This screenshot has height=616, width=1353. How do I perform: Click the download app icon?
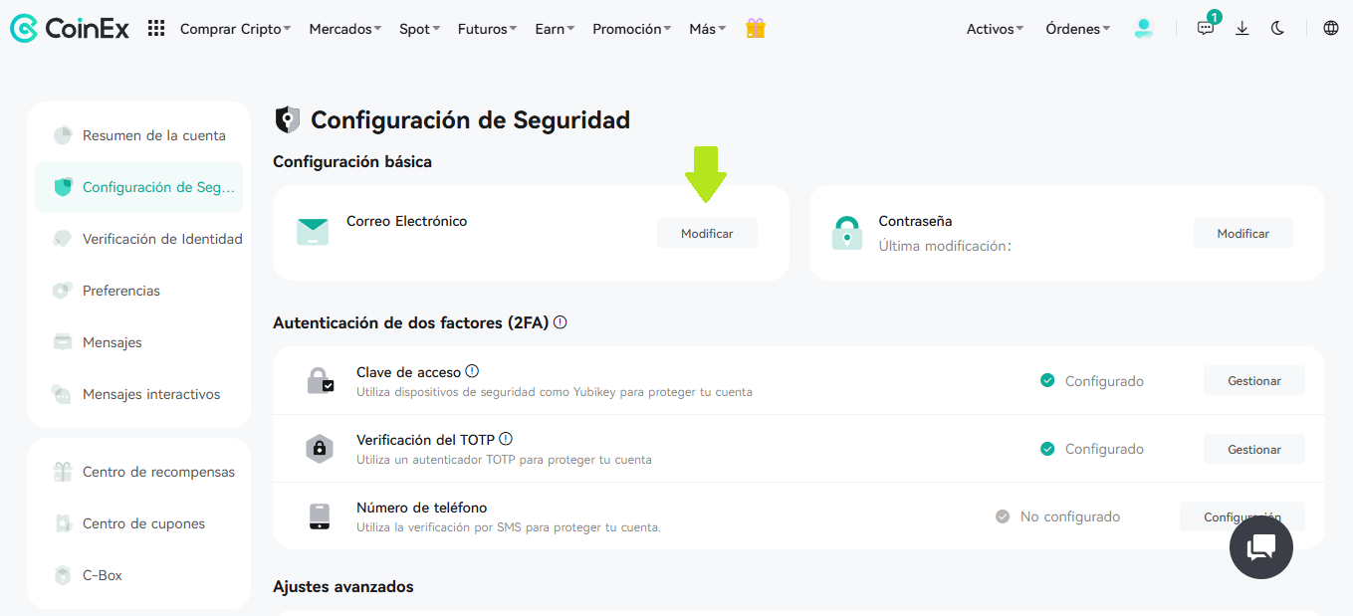1242,29
